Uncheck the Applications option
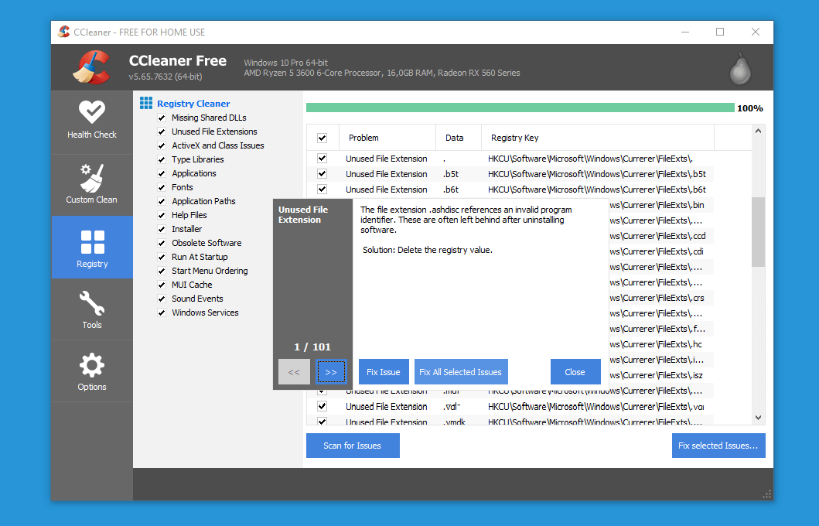 162,173
